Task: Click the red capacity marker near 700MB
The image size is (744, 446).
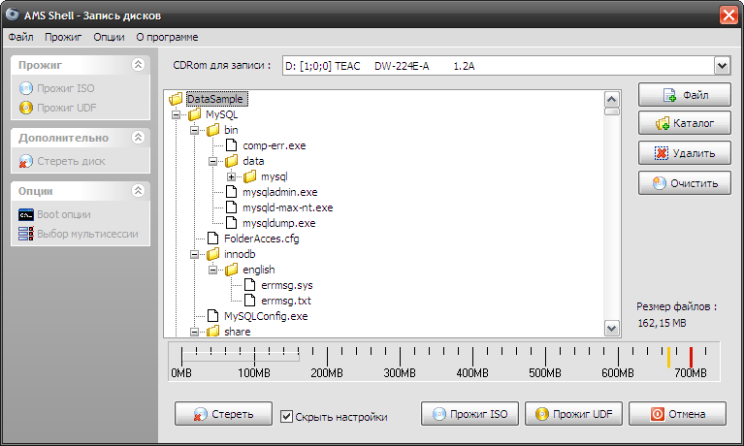Action: (691, 357)
